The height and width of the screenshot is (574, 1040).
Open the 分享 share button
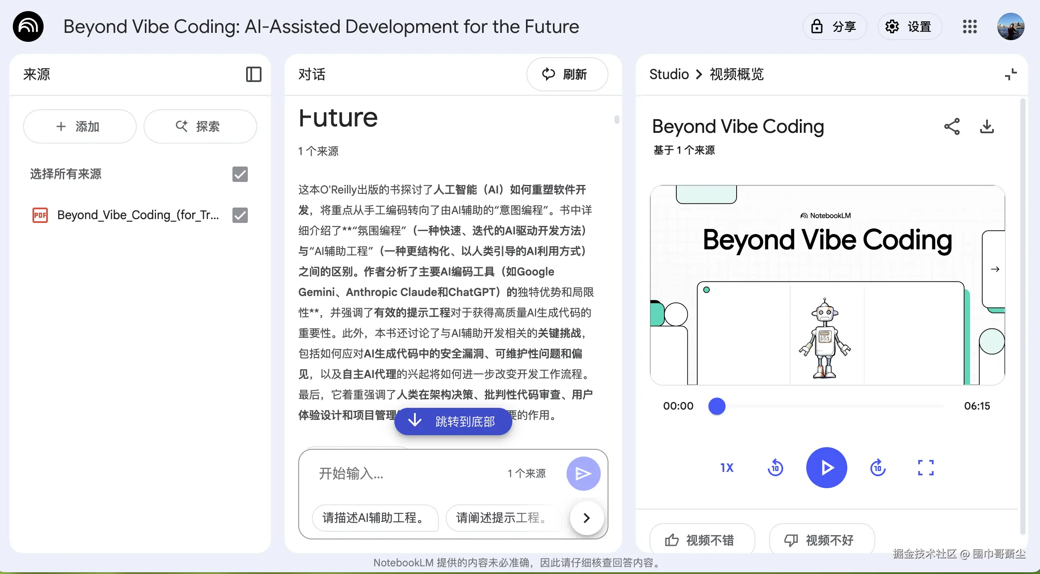point(834,26)
